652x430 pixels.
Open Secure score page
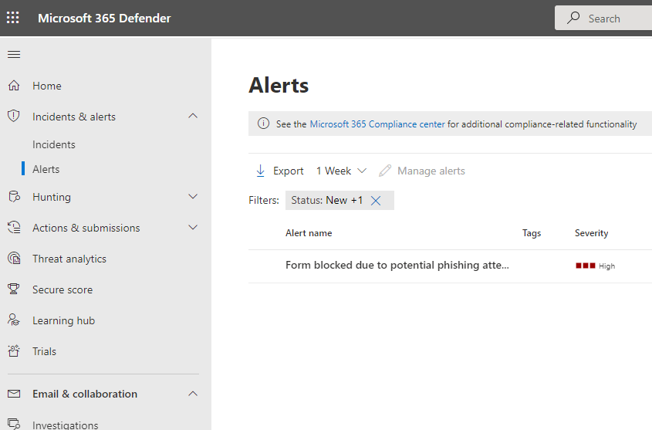[62, 289]
